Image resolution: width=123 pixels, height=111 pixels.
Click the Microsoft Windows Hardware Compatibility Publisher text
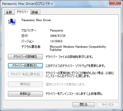point(78,48)
